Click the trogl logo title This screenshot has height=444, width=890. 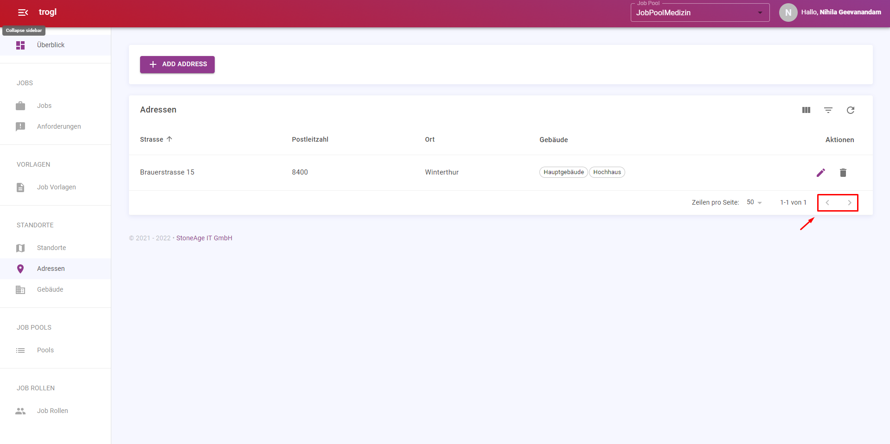click(x=48, y=12)
